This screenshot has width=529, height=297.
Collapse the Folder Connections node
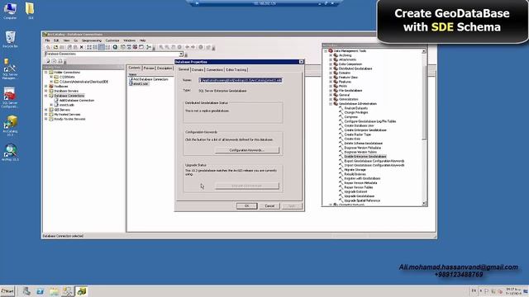46,72
